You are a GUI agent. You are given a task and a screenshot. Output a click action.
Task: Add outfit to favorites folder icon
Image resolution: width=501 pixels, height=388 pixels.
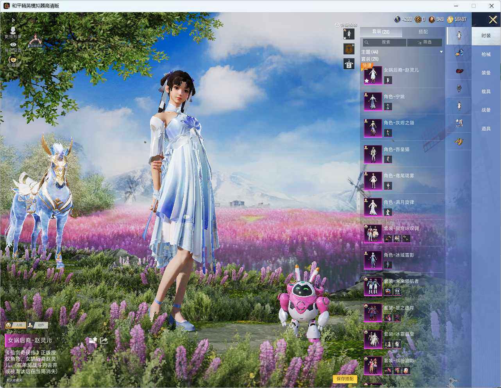(x=93, y=340)
